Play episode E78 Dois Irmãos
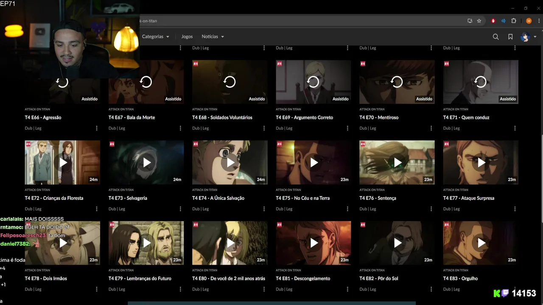The width and height of the screenshot is (543, 305). point(62,243)
